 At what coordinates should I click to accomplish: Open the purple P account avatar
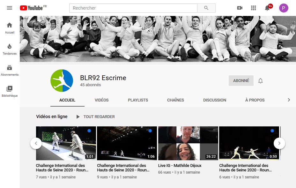pos(284,8)
